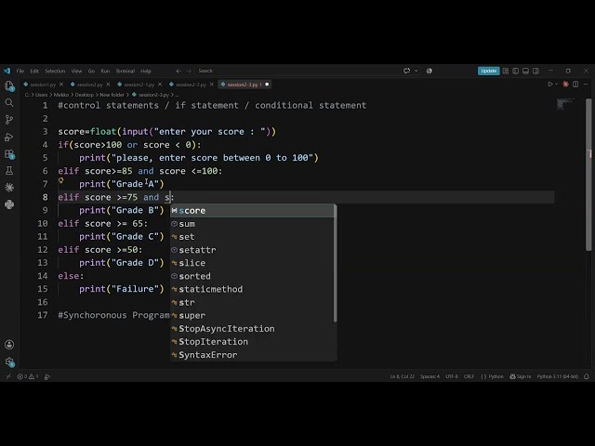Click the Update button
The height and width of the screenshot is (446, 595).
[x=488, y=71]
